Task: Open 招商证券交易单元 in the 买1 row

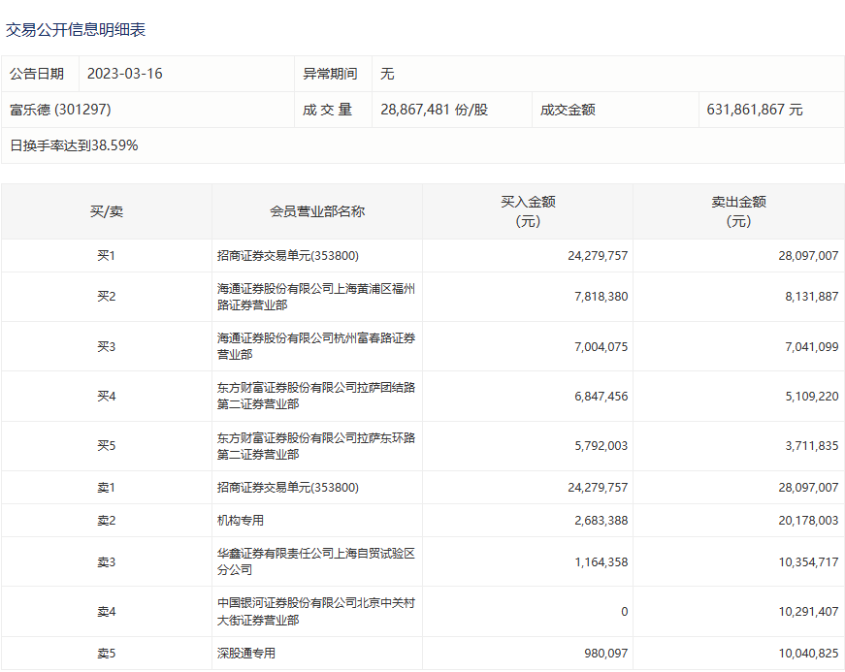Action: click(288, 256)
